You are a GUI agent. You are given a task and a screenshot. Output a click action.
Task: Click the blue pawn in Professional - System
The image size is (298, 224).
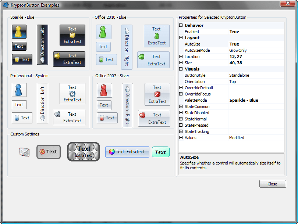19,90
